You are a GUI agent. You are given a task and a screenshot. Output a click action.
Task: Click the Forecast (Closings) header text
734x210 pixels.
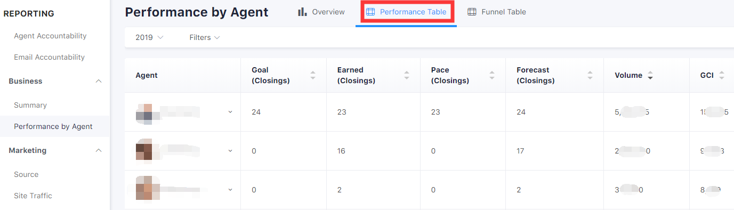click(536, 75)
